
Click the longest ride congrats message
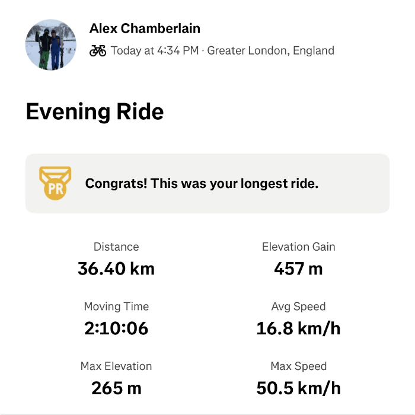pos(202,183)
